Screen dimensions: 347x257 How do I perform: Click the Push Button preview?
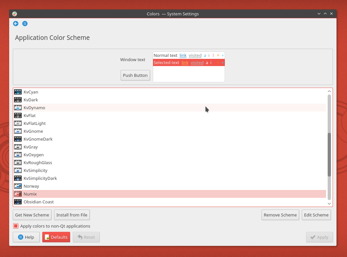pos(135,75)
